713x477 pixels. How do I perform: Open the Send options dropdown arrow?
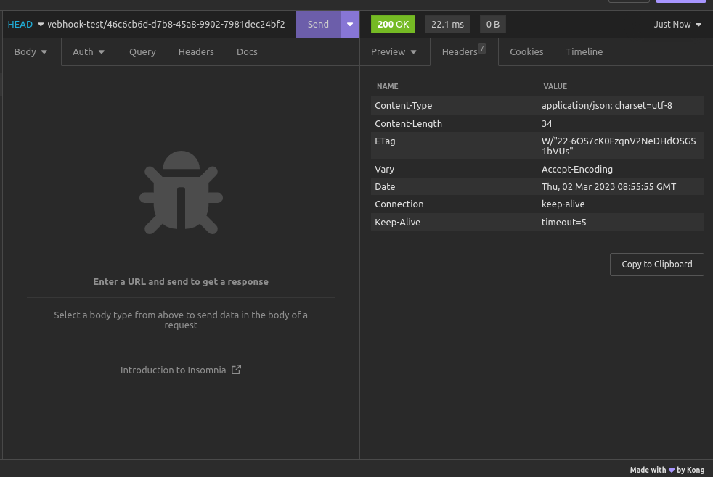point(350,24)
